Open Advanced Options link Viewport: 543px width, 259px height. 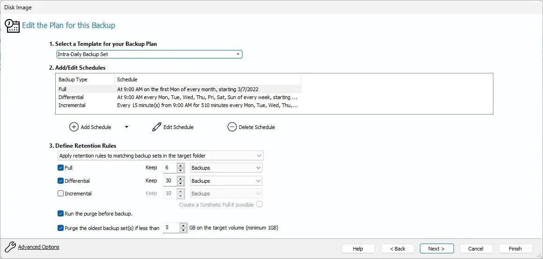(39, 247)
